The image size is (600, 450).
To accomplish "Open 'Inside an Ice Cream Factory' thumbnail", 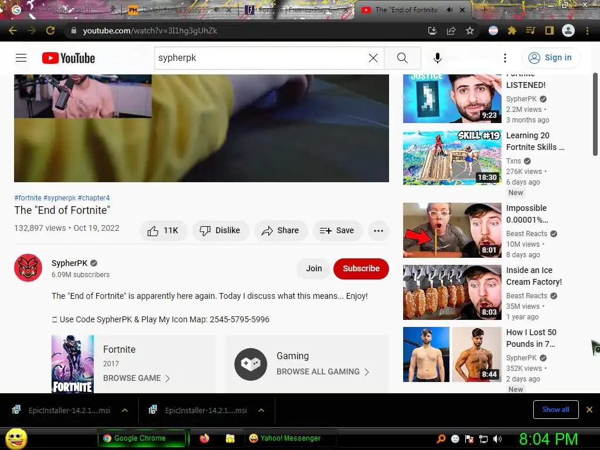I will click(452, 292).
